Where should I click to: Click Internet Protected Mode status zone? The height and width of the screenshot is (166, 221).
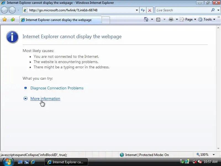pos(144,155)
